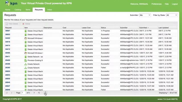The height and width of the screenshot is (102, 182).
Task: Go to the previous page of requests
Action: (x=11, y=93)
